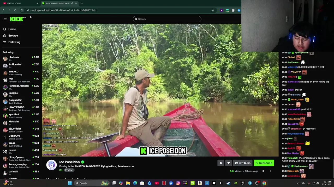Click the Windows taskbar search box
The width and height of the screenshot is (334, 187).
(92, 183)
